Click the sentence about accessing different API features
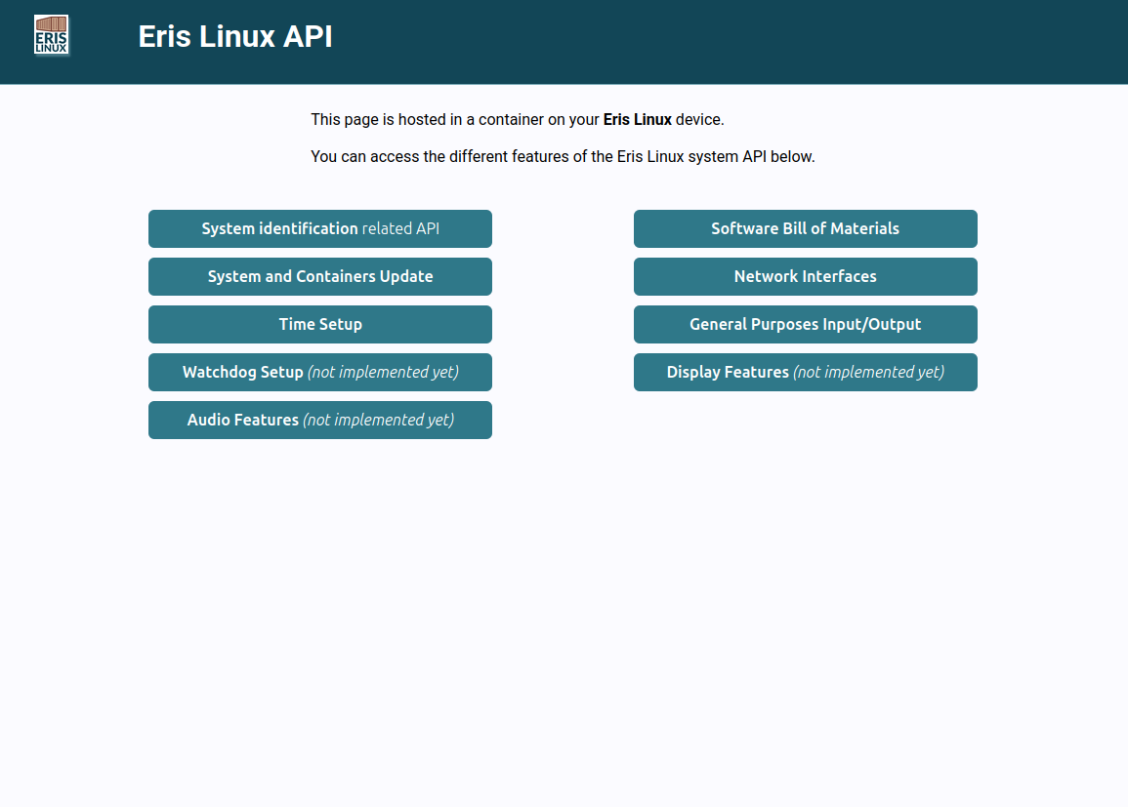The height and width of the screenshot is (807, 1128). pos(563,157)
